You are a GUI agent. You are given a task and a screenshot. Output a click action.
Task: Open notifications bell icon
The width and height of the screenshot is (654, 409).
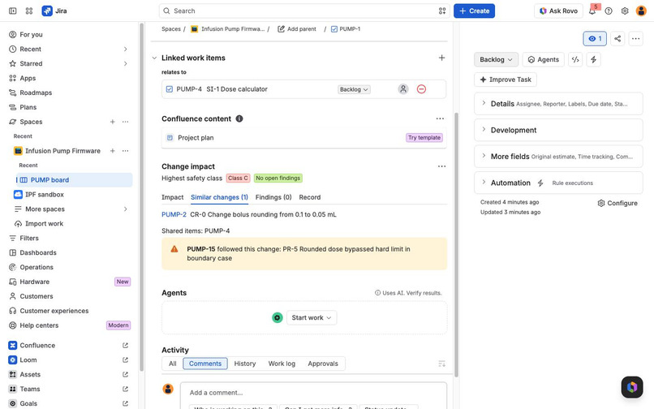pyautogui.click(x=592, y=11)
